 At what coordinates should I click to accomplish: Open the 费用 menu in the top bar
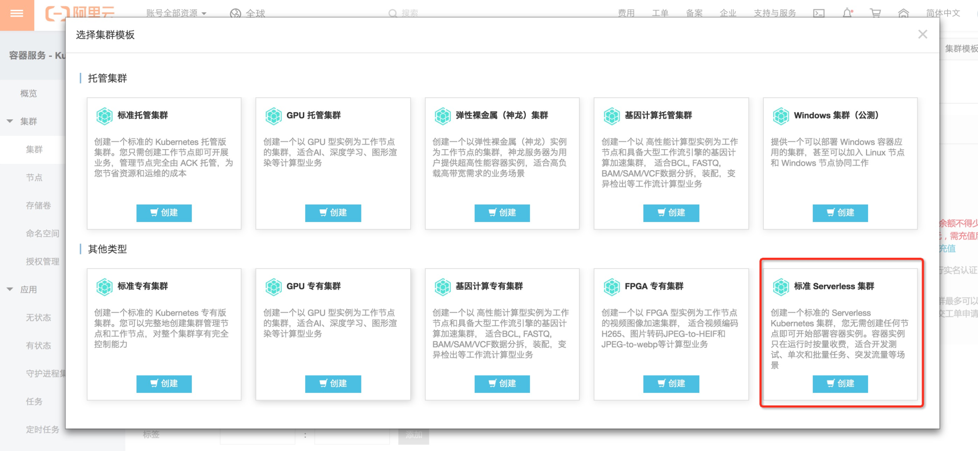point(626,13)
